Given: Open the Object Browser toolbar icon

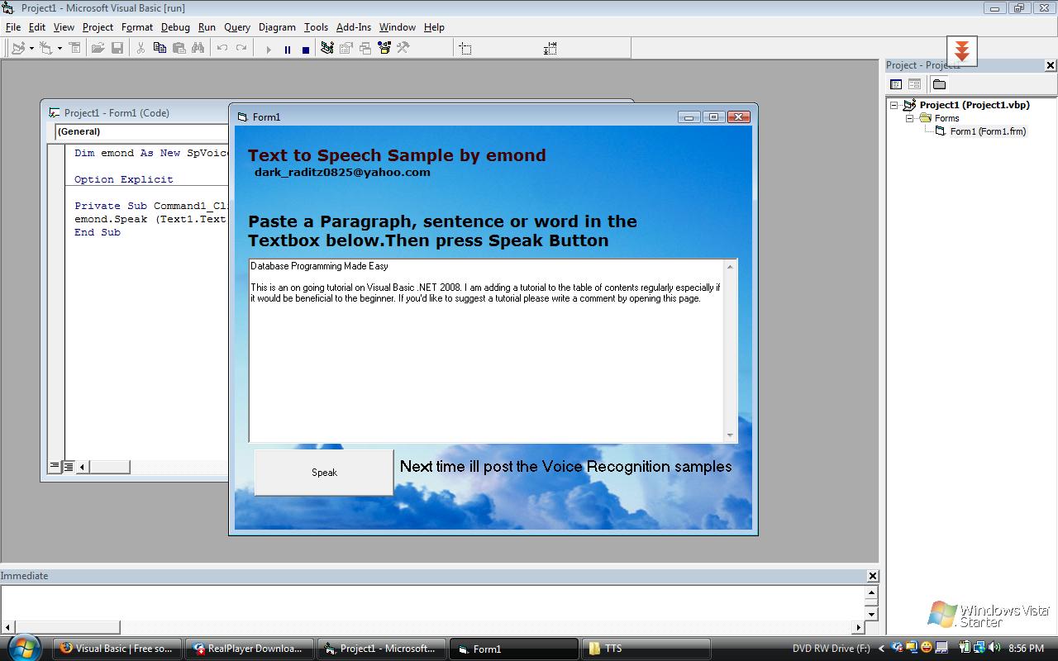Looking at the screenshot, I should [x=384, y=49].
